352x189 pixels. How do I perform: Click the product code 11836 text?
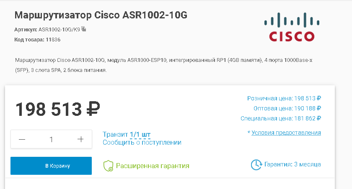pos(53,40)
